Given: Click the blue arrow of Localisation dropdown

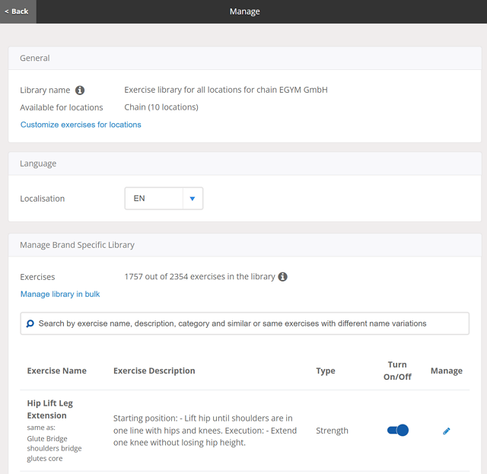Looking at the screenshot, I should click(x=193, y=199).
